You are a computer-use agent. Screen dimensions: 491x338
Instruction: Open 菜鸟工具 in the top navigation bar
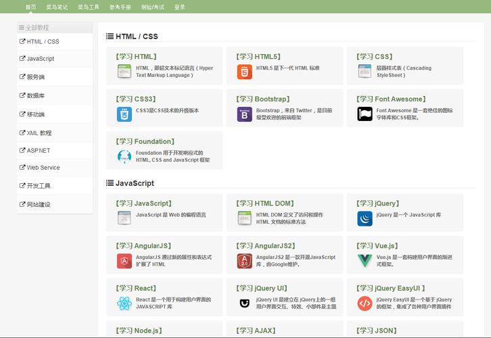point(88,7)
